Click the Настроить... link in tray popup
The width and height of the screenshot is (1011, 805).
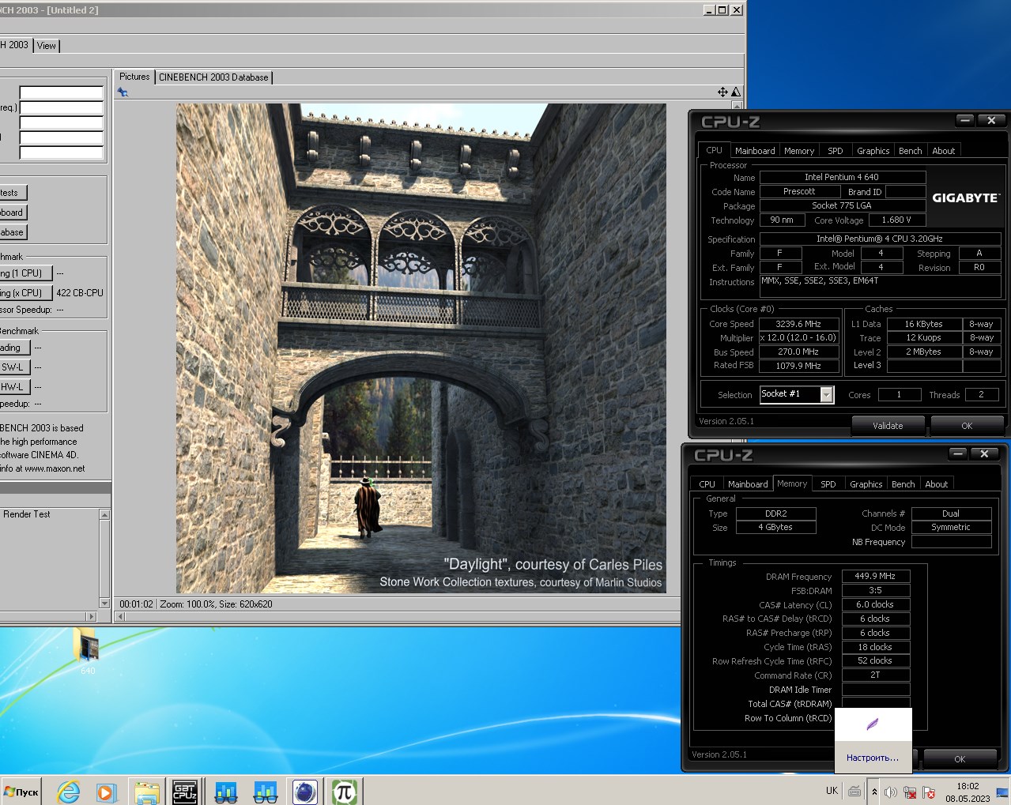[x=873, y=758]
